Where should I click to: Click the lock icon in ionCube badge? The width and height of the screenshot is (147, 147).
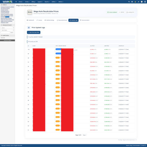[127, 12]
